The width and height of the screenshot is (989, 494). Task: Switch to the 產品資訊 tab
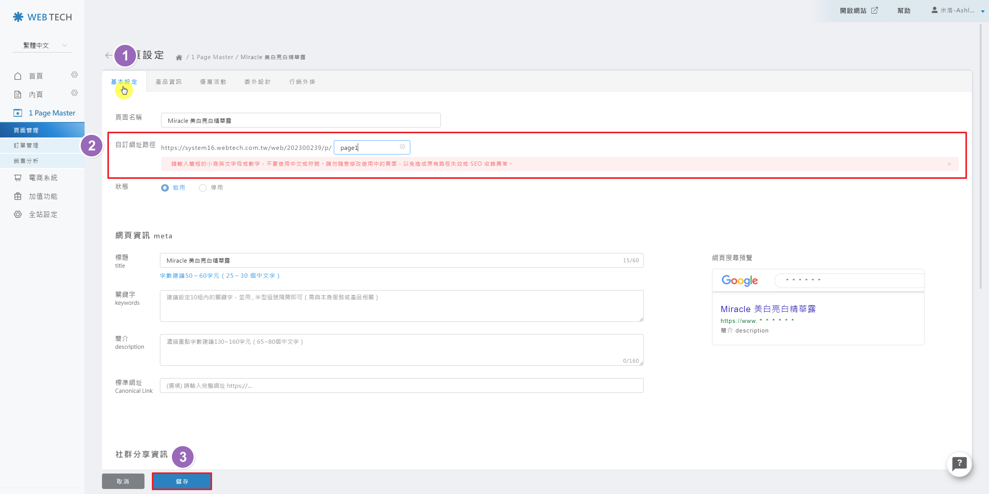168,82
